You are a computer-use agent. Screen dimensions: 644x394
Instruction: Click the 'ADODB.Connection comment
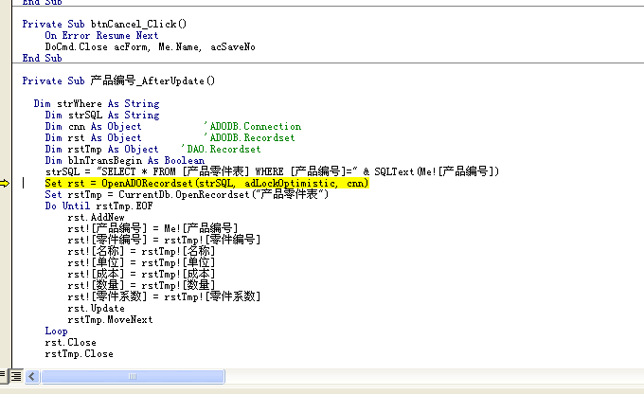coord(253,127)
